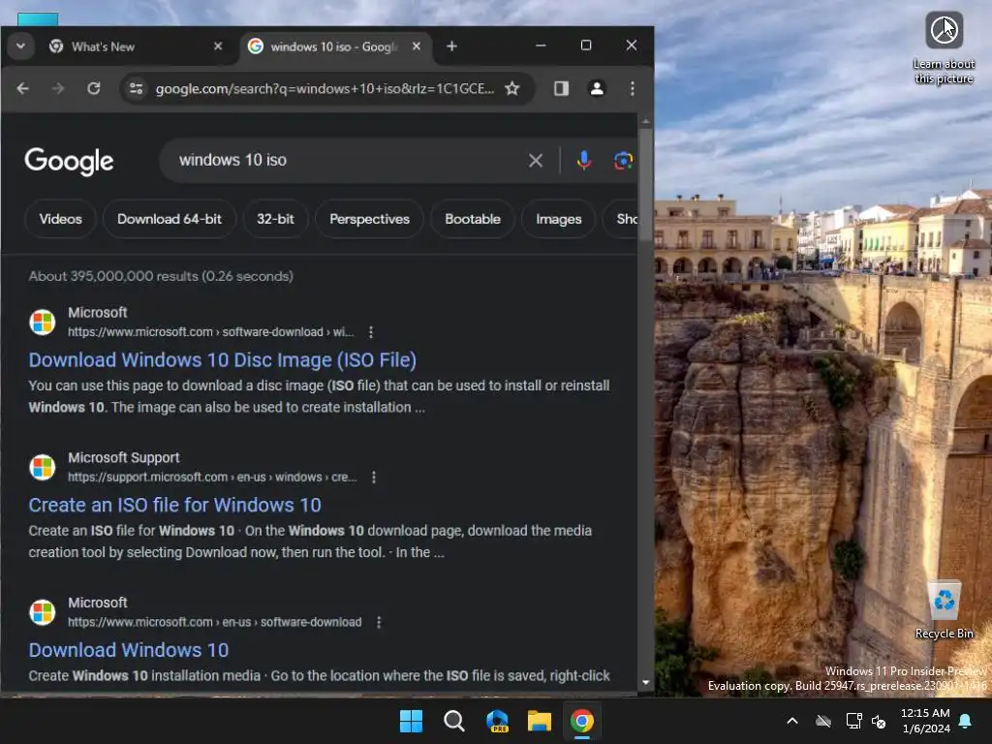992x744 pixels.
Task: Open Learn about this picture desktop icon
Action: coord(944,48)
